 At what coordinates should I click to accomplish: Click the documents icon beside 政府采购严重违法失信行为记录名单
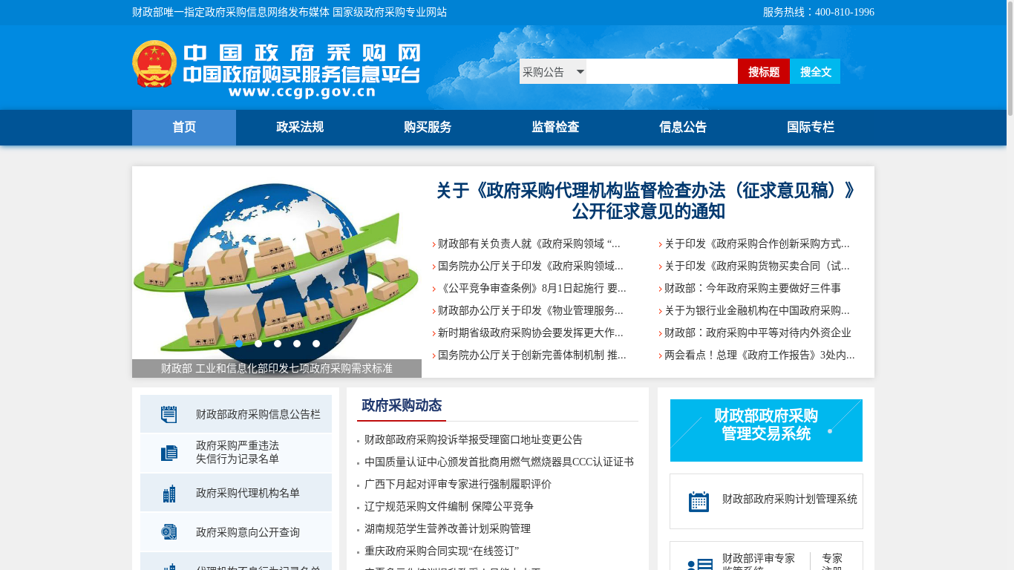pyautogui.click(x=169, y=453)
